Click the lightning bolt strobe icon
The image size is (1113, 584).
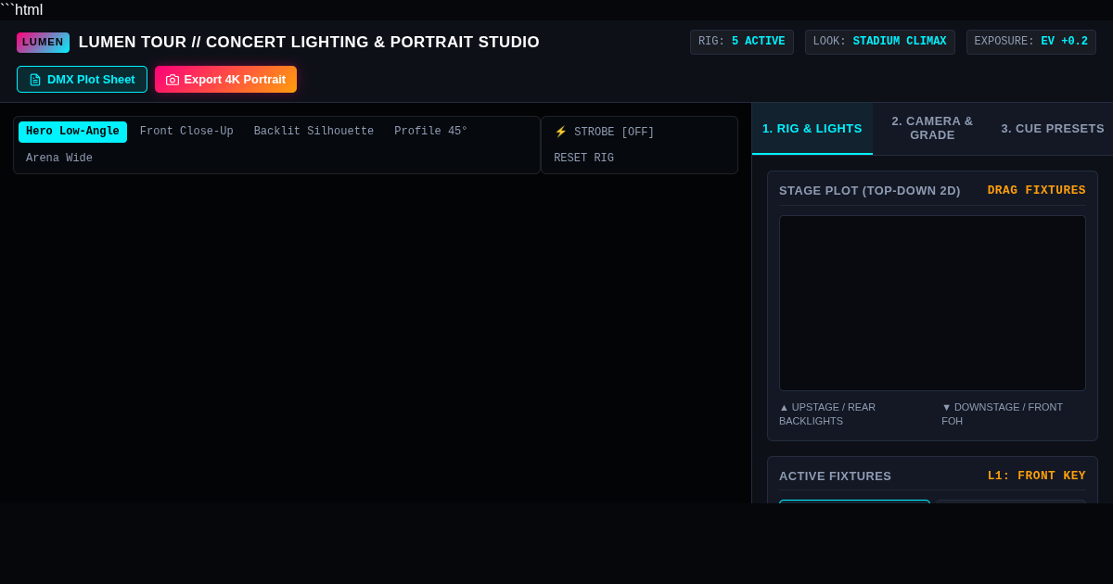click(x=560, y=133)
